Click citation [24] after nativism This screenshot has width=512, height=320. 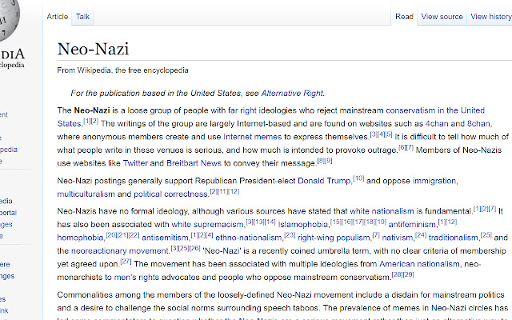(x=421, y=234)
